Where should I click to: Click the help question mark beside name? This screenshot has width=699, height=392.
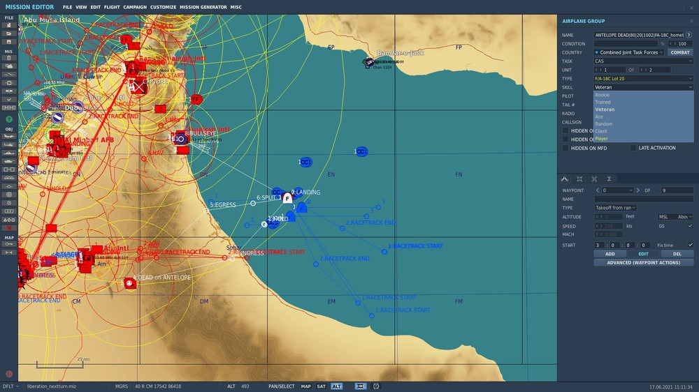[x=689, y=35]
